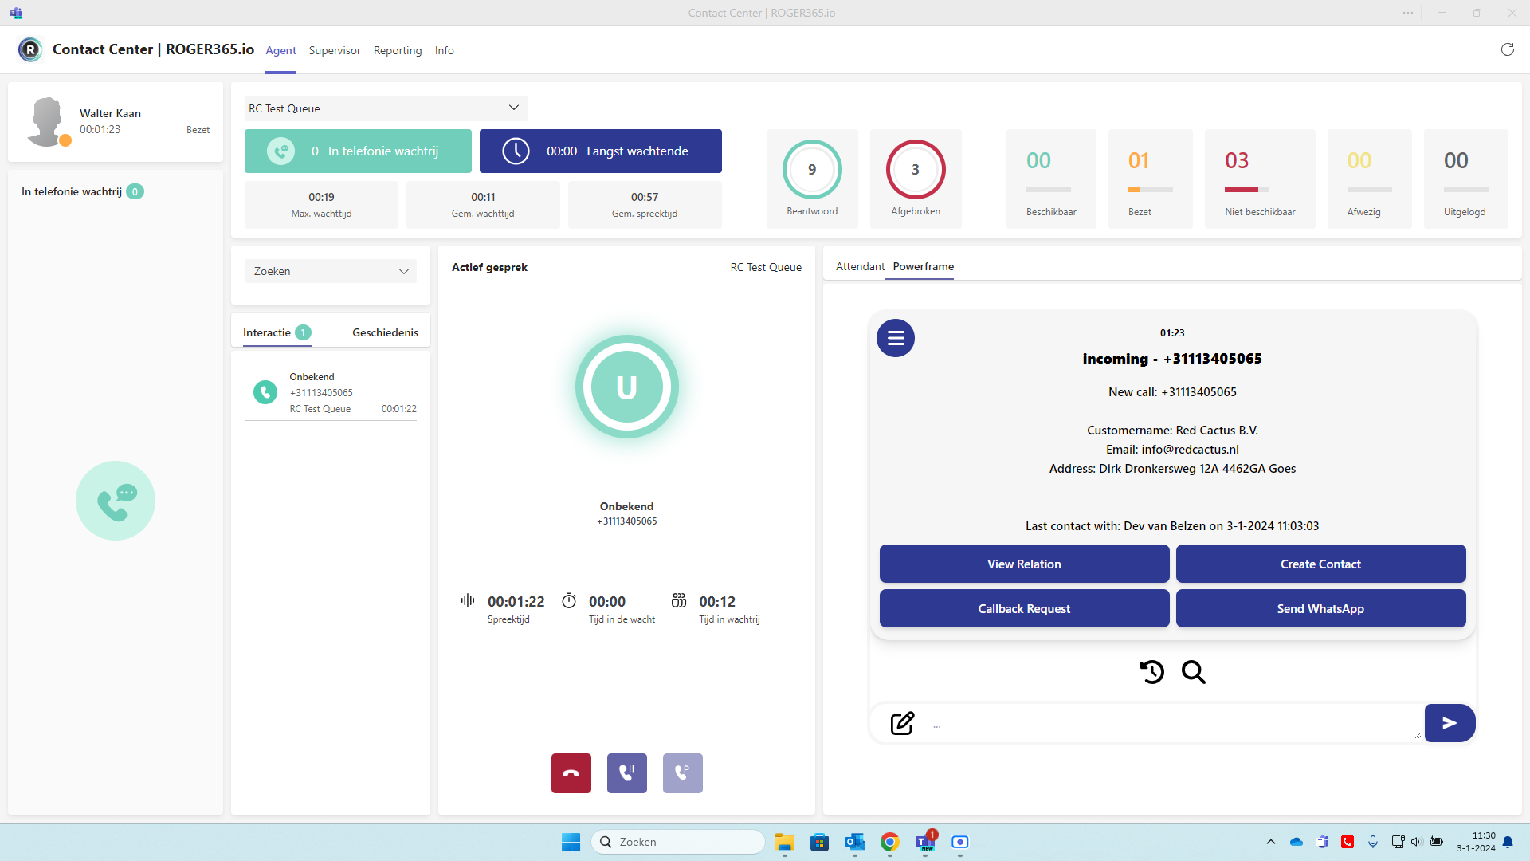Show hidden system tray icons chevron
This screenshot has height=861, width=1530.
1270,842
